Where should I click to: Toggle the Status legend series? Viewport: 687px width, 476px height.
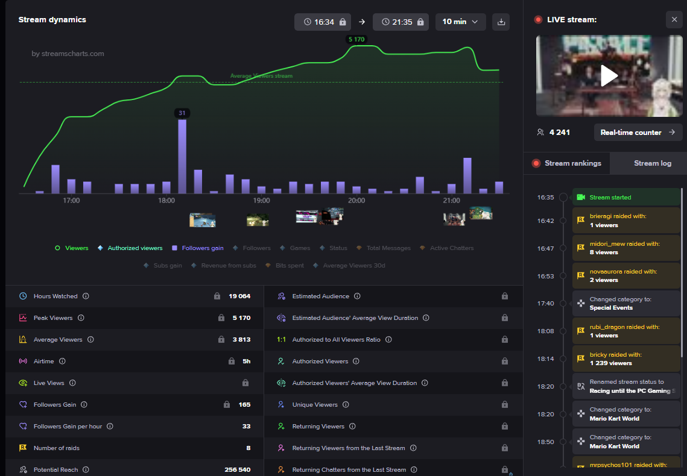click(333, 248)
